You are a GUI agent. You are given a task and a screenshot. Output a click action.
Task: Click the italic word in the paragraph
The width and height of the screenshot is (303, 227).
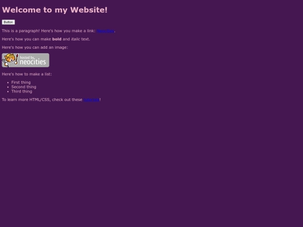(76, 39)
